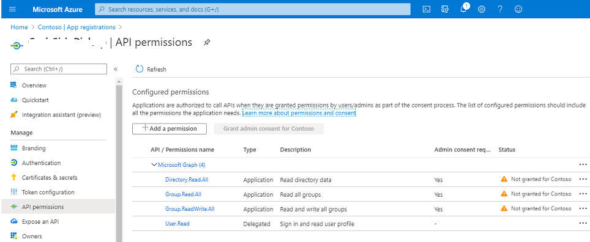Sort by API / Permissions name header
Viewport: 590px width, 242px height.
182,150
